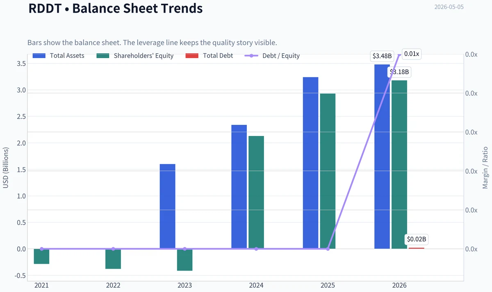Click the "RDDT • Balance Sheet Trends" title
This screenshot has width=492, height=292.
(116, 8)
